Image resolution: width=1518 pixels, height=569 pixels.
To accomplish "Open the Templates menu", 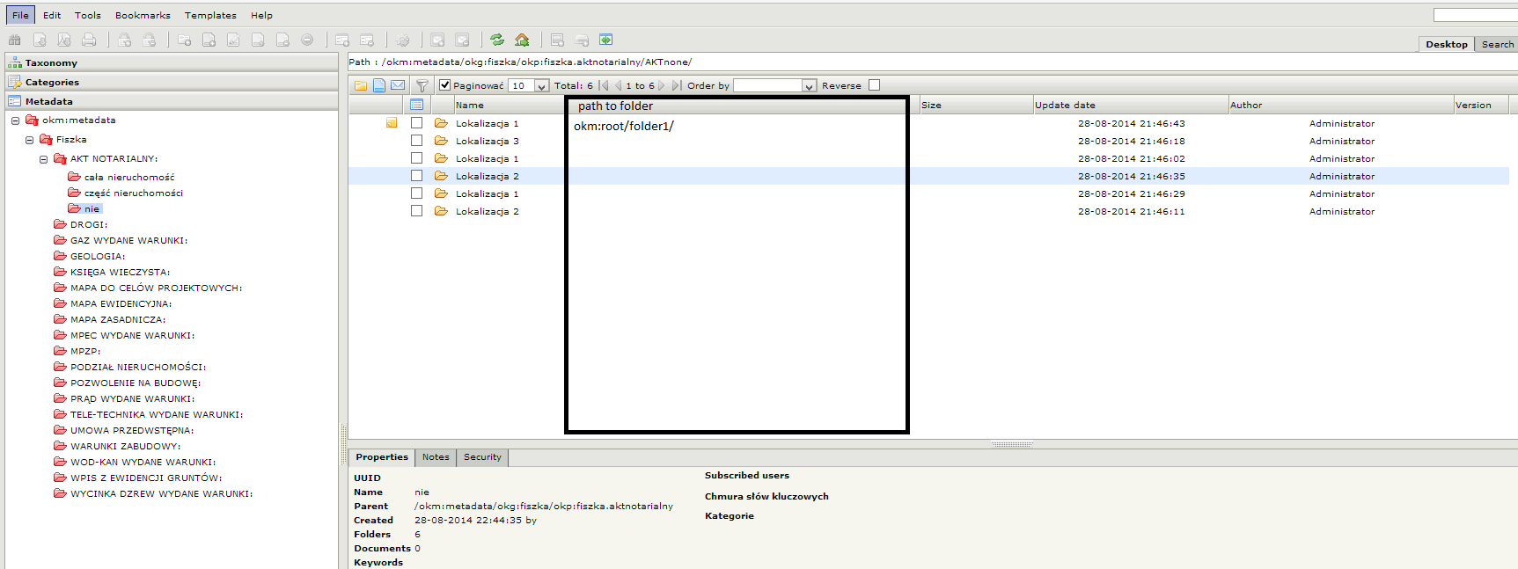I will coord(210,15).
